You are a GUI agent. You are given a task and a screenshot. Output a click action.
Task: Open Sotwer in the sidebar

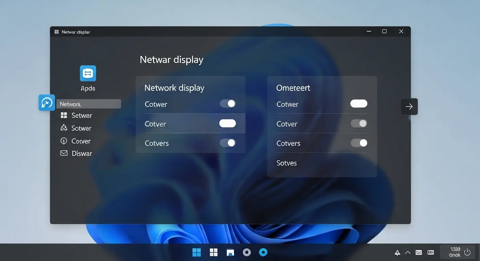pos(81,128)
